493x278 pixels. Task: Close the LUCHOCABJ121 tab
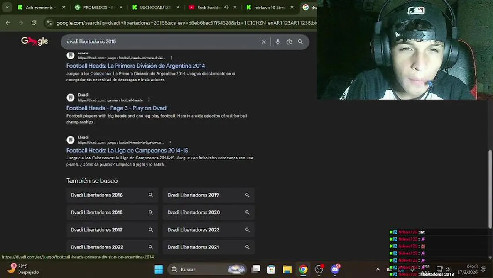click(x=178, y=7)
